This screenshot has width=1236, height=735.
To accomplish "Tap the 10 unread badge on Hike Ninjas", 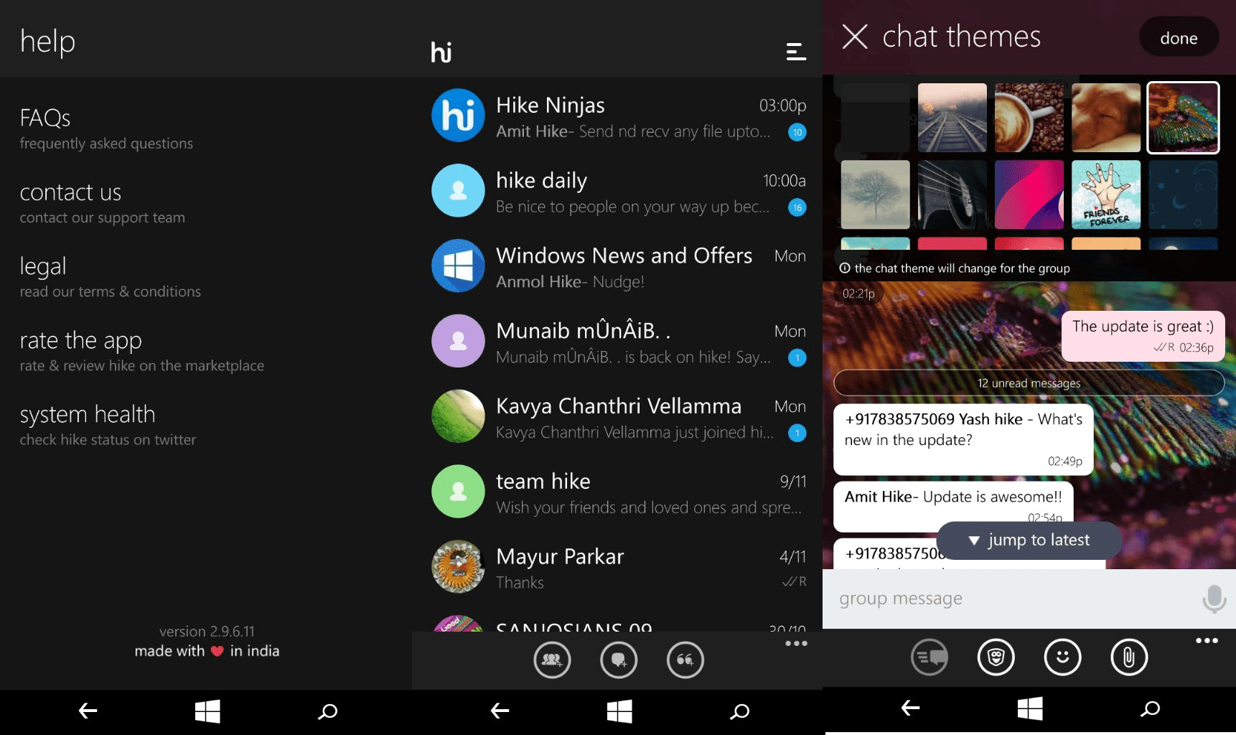I will [x=797, y=132].
